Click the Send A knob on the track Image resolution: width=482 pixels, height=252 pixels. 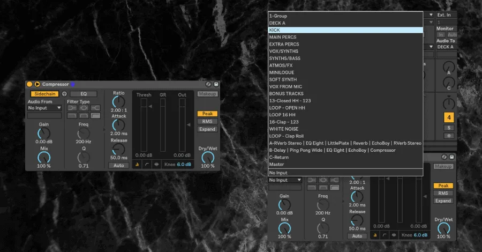448,68
